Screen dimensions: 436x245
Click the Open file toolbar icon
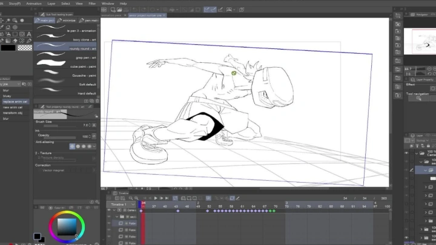(x=119, y=10)
